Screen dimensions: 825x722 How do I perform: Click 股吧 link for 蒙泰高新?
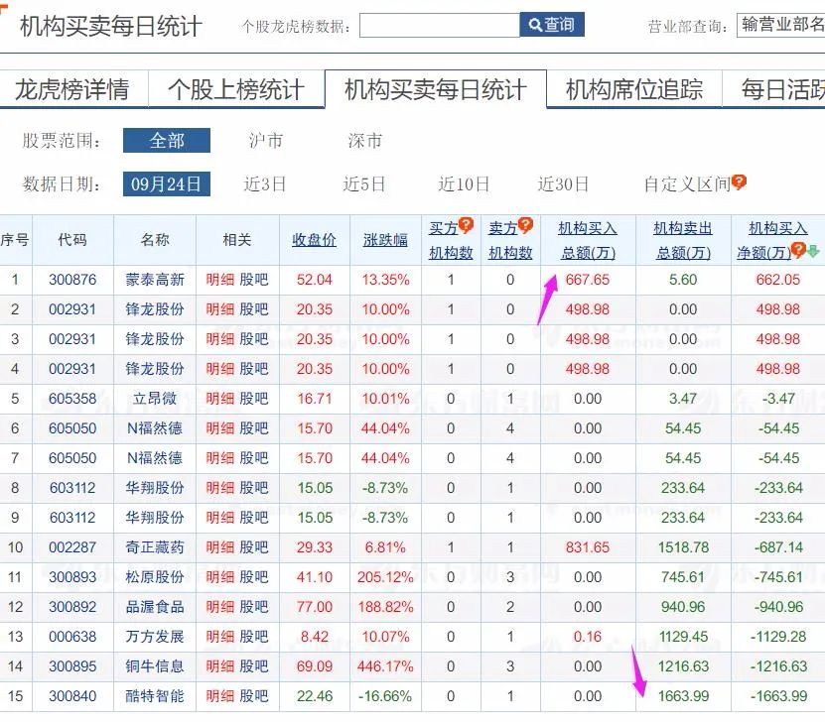click(x=254, y=280)
